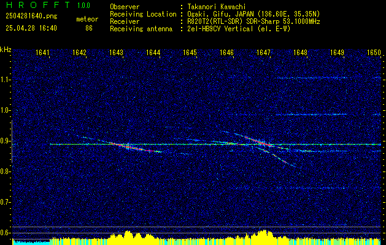
Task: Click the horizontal trace just below 1.0 kHz
Action: pyautogui.click(x=311, y=115)
